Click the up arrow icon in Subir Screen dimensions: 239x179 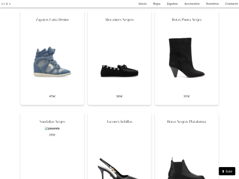pos(223,171)
